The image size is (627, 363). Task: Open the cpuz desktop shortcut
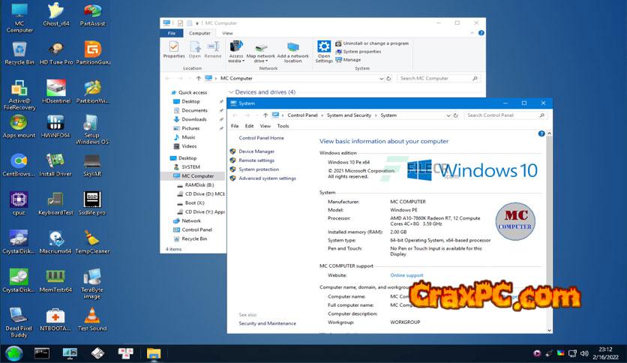point(19,201)
